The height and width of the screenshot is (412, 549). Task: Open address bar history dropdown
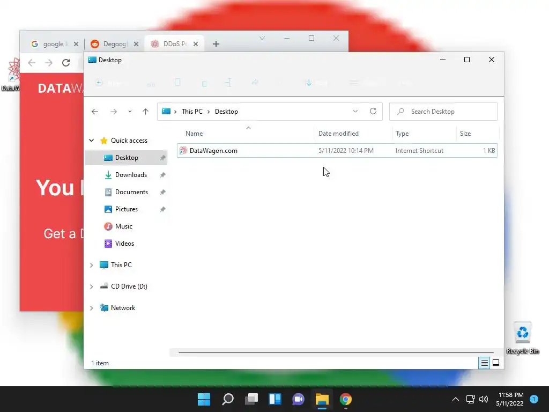point(355,112)
